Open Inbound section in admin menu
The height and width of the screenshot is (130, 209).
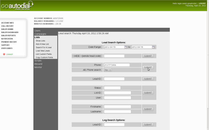coord(38,64)
